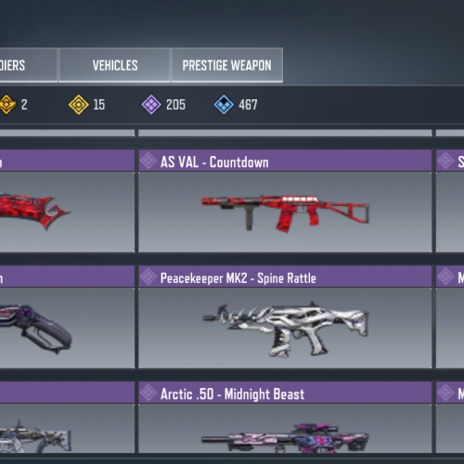
Task: Select the Arctic .50 Midnight Beast weapon image
Action: (285, 438)
